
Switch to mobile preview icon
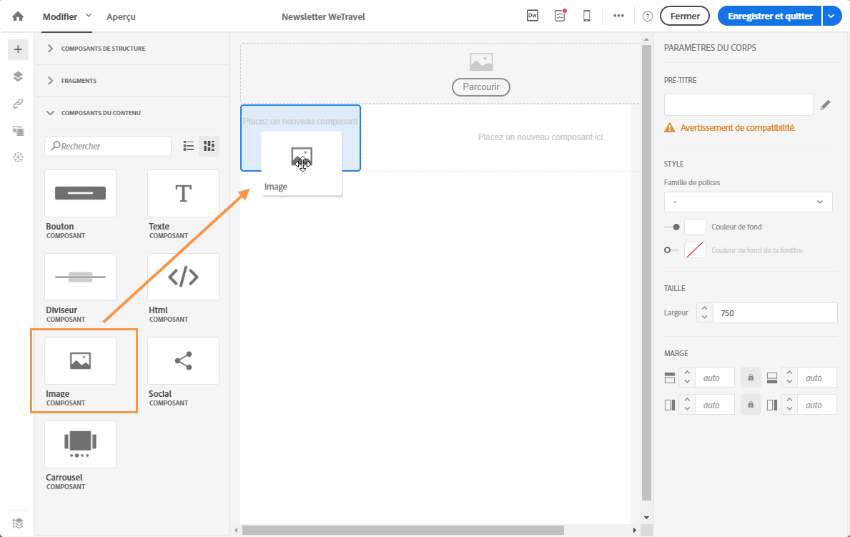(586, 16)
